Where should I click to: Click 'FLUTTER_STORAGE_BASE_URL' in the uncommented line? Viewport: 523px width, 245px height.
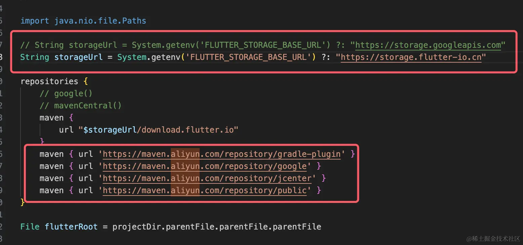point(249,57)
